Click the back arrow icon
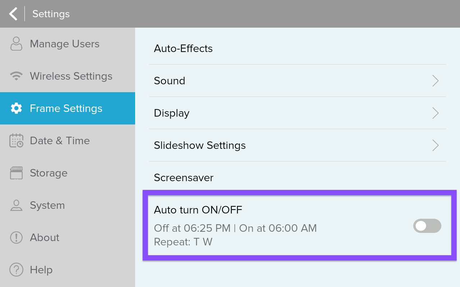Viewport: 460px width, 287px height. click(x=13, y=14)
